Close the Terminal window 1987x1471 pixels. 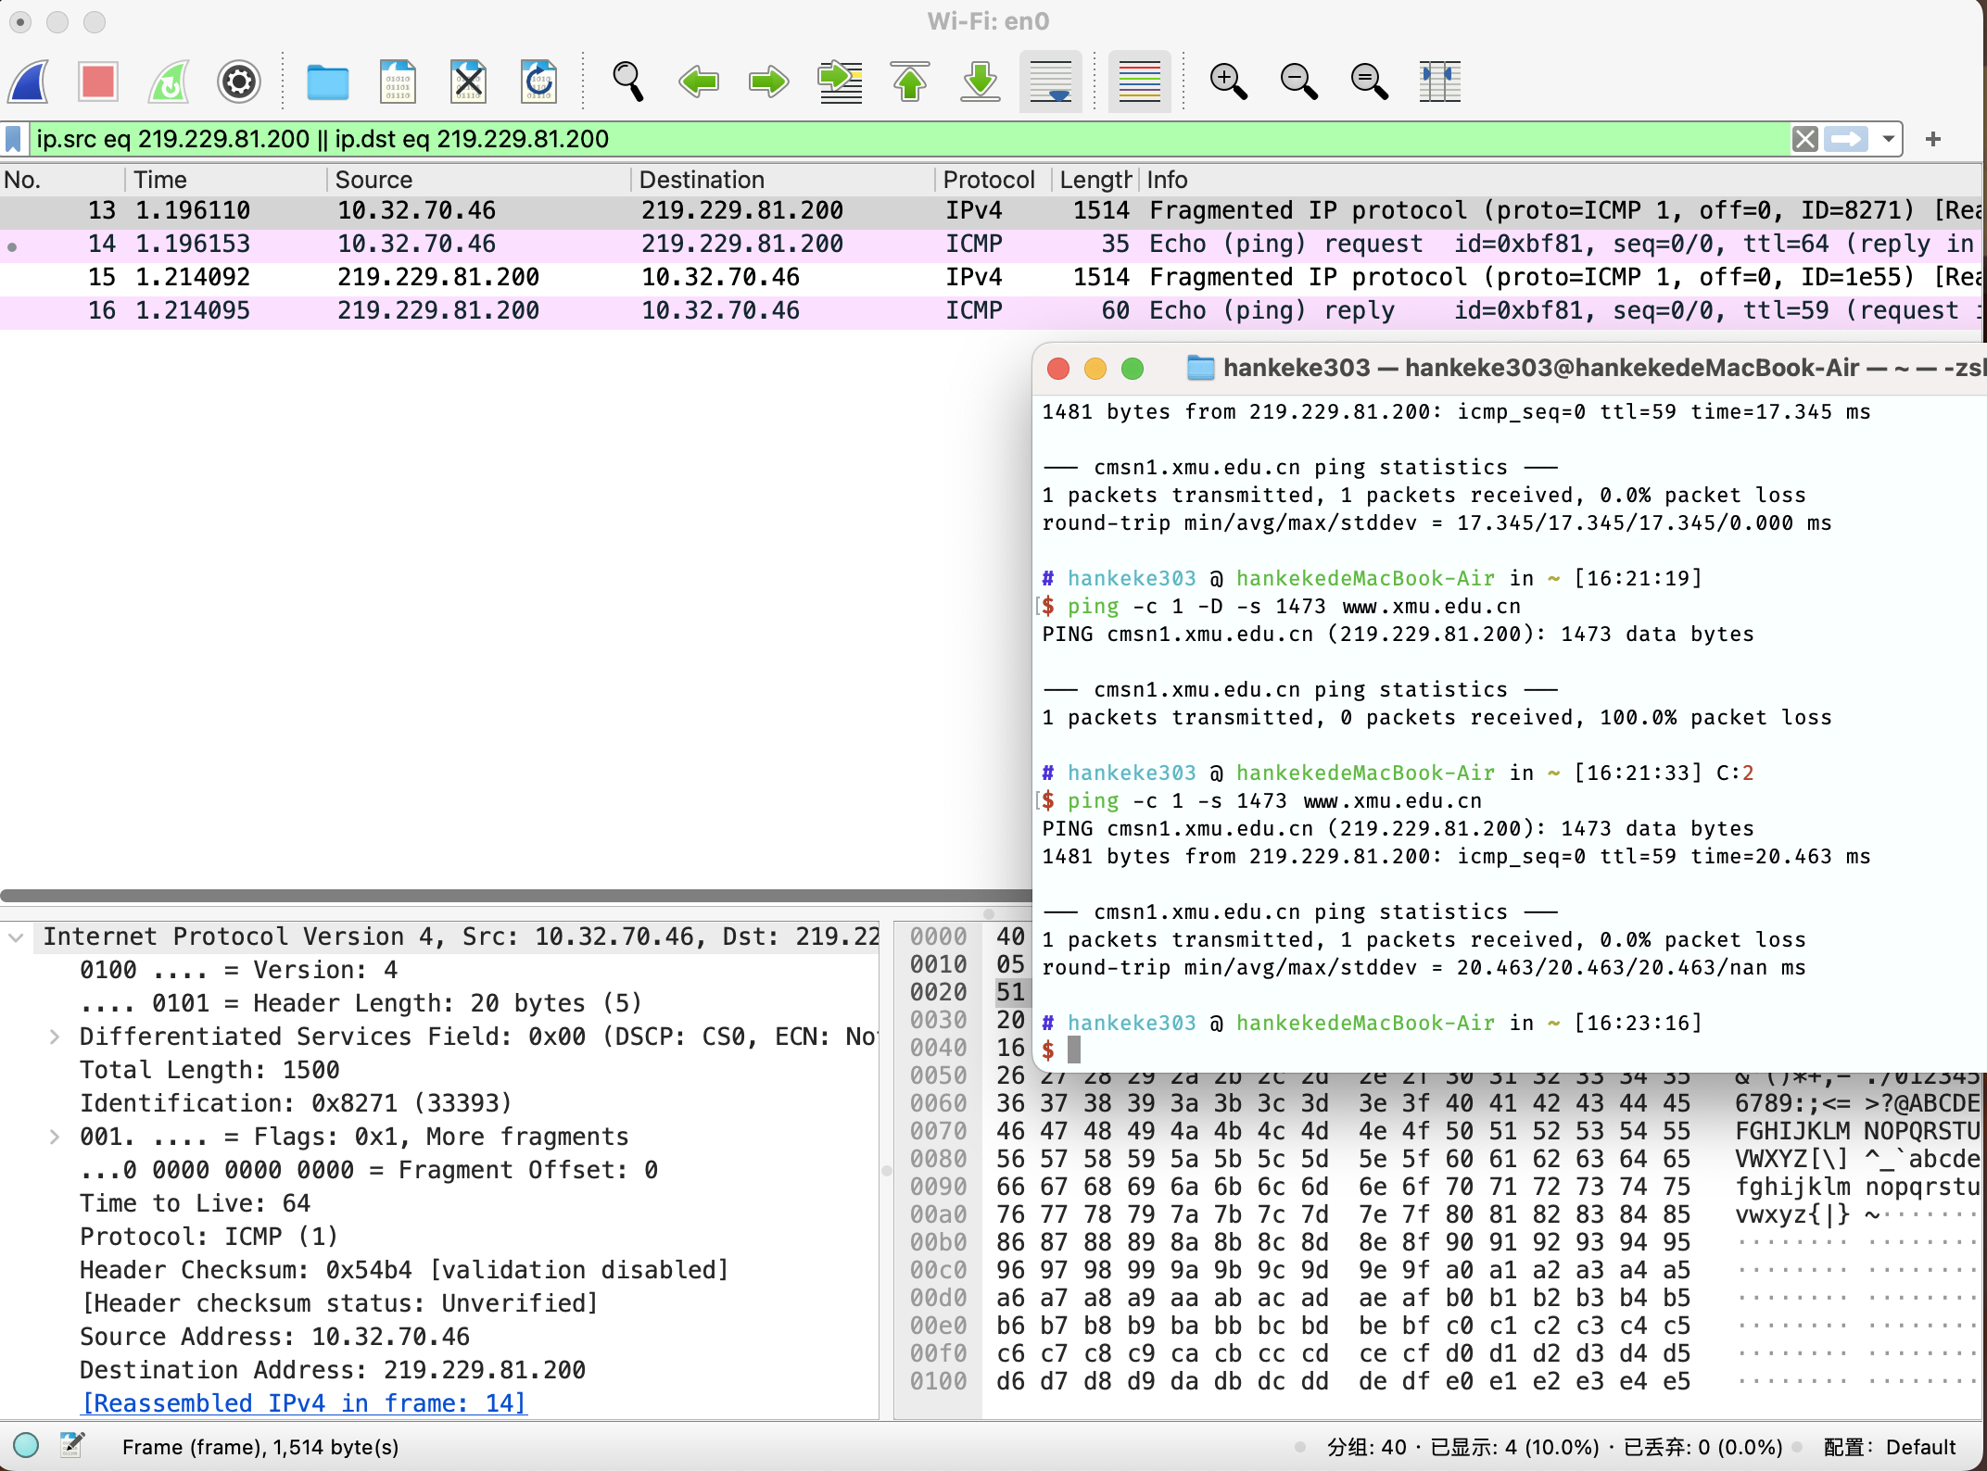point(1058,369)
